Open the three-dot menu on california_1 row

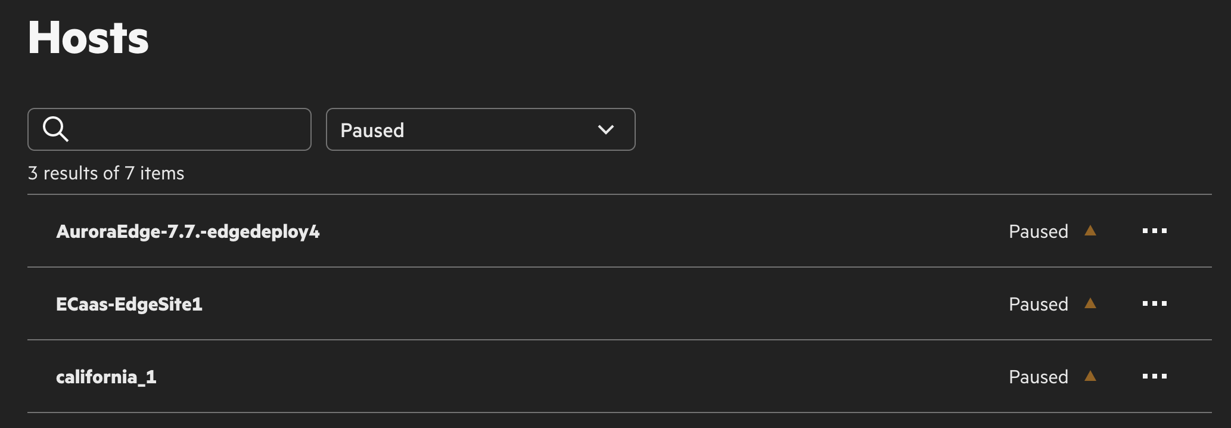[x=1154, y=376]
